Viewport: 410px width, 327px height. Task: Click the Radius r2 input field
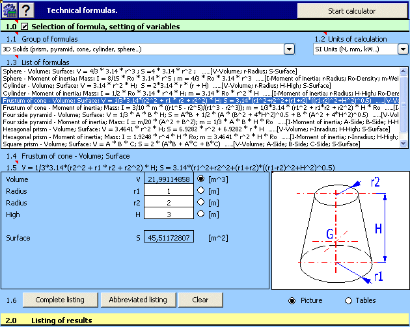(169, 203)
